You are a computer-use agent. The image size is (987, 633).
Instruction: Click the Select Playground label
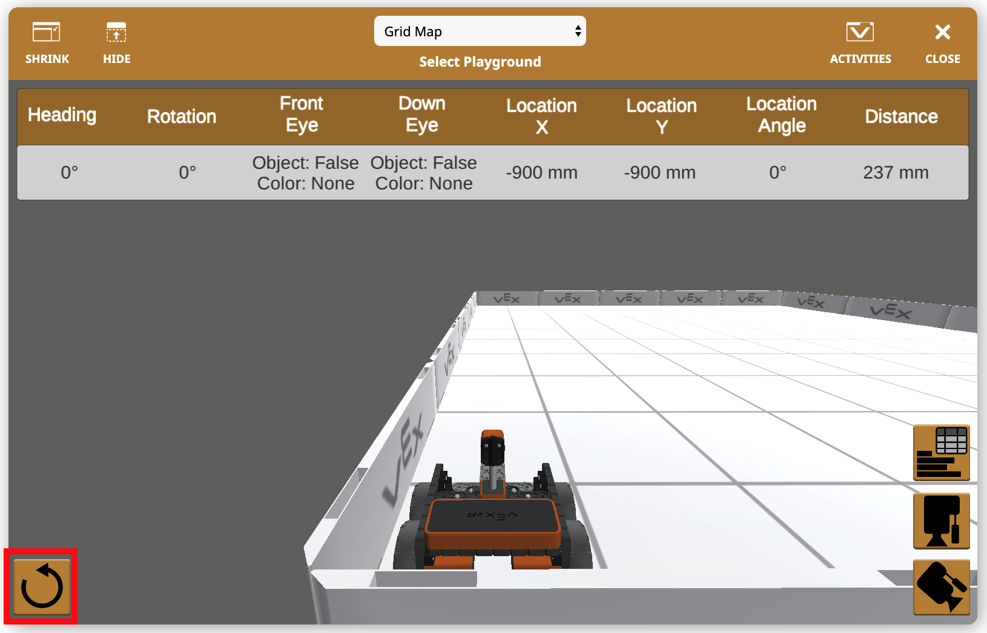pos(480,61)
